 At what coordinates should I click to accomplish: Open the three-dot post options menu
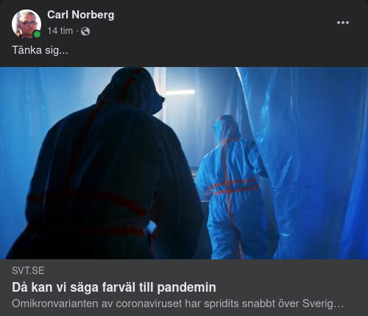point(343,23)
